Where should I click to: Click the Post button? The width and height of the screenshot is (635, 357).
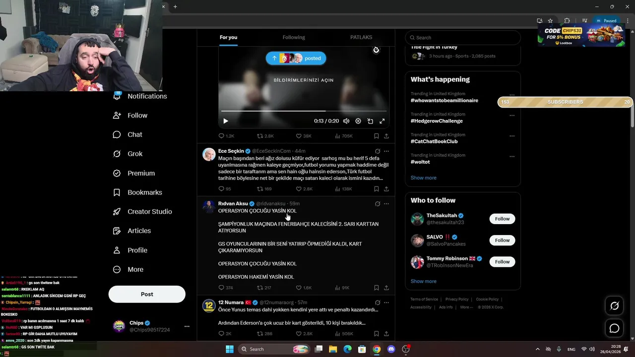coord(147,294)
